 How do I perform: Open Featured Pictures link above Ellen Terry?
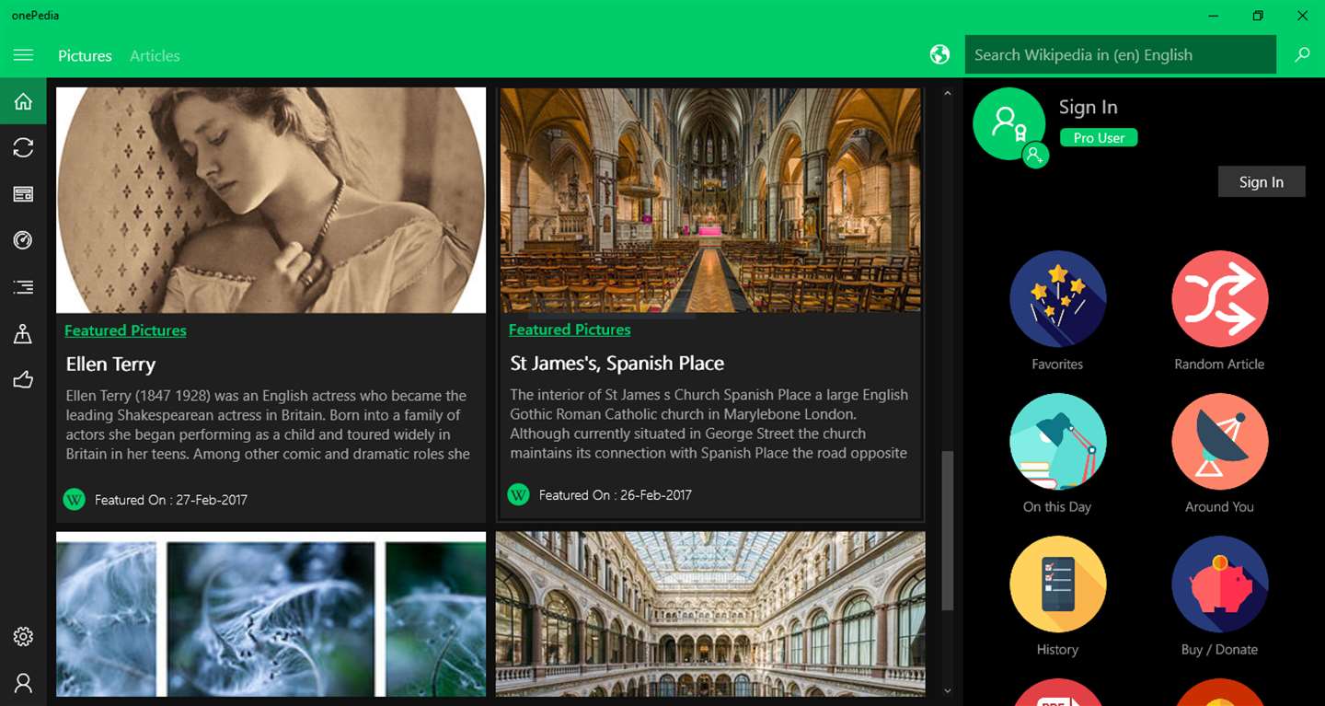[125, 330]
